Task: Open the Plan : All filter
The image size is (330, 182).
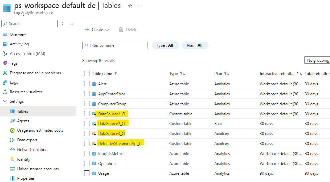Action: coord(195,45)
